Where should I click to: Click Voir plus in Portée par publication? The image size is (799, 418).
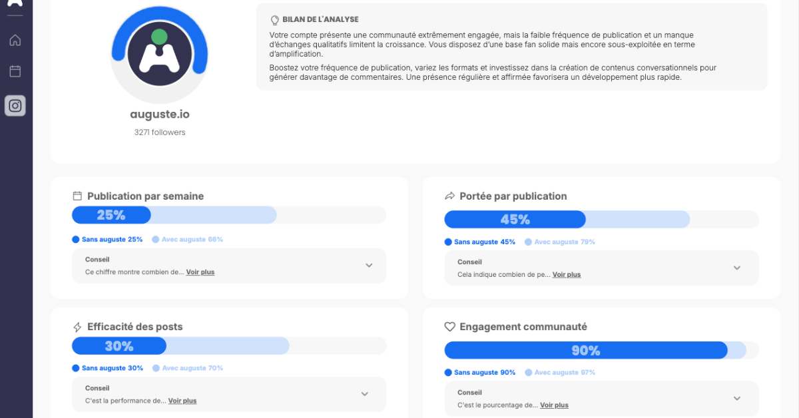(567, 275)
